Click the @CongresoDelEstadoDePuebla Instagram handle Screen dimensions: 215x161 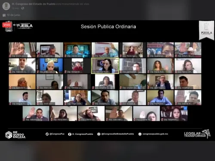[x=117, y=134]
